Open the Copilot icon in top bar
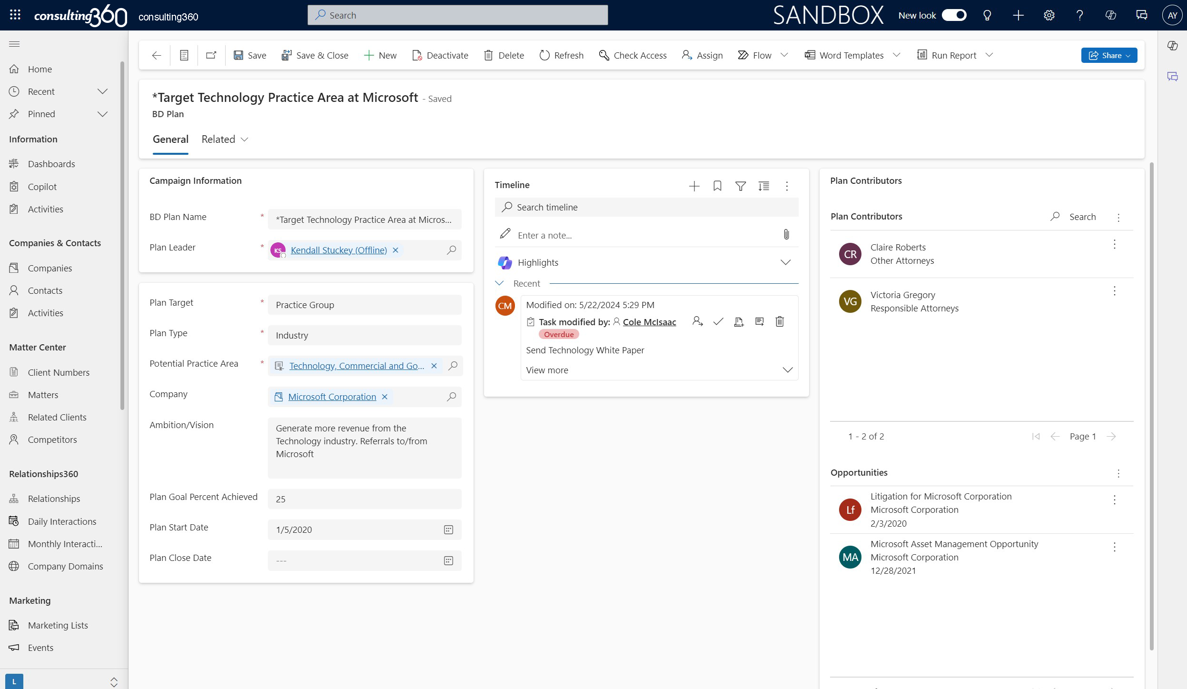Viewport: 1187px width, 689px height. (1110, 15)
